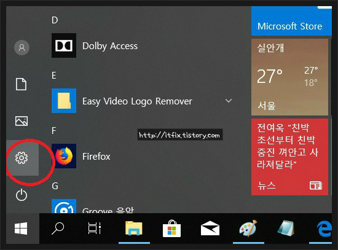The image size is (338, 250).
Task: Jump to letter E section header
Action: click(x=54, y=76)
